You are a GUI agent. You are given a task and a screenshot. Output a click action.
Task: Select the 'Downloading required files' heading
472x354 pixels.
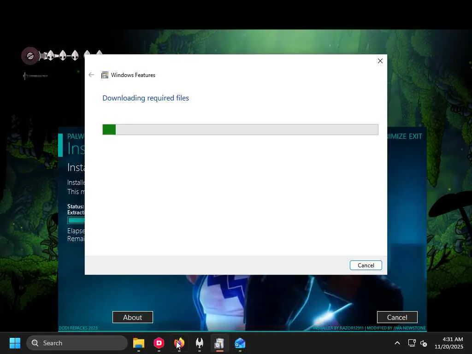click(146, 98)
